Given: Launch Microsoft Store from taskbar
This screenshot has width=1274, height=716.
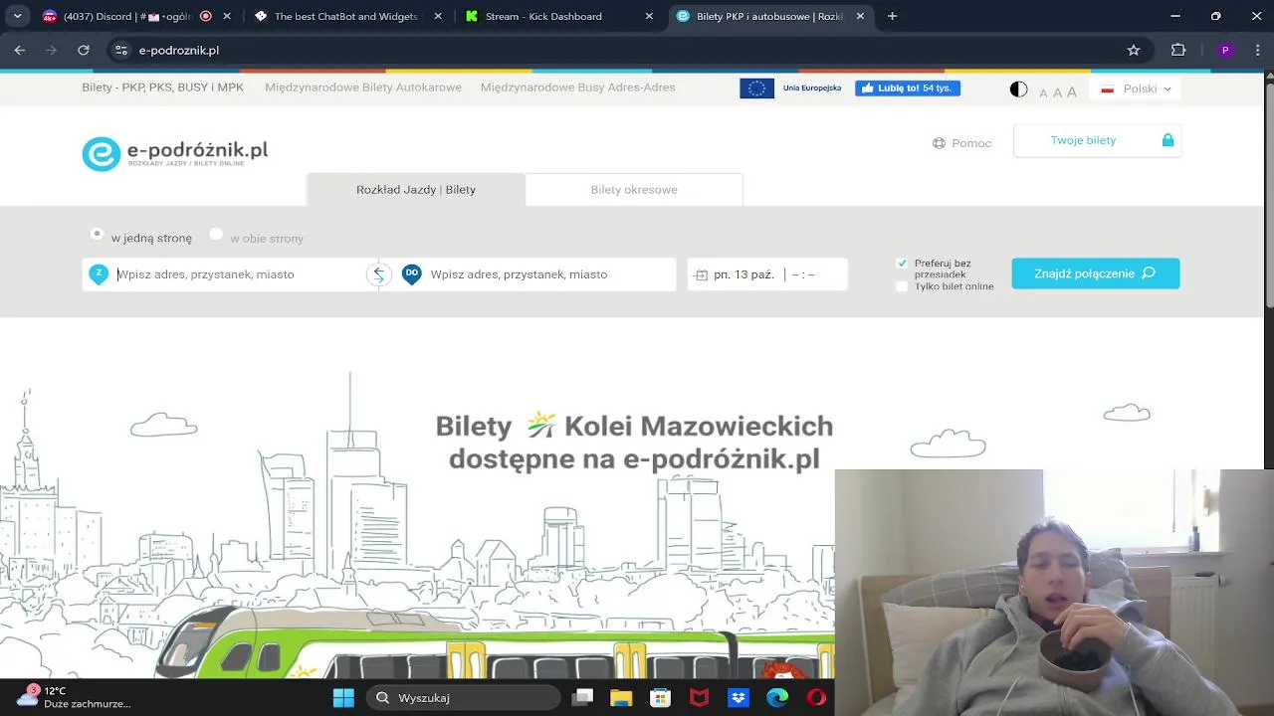Looking at the screenshot, I should coord(660,698).
